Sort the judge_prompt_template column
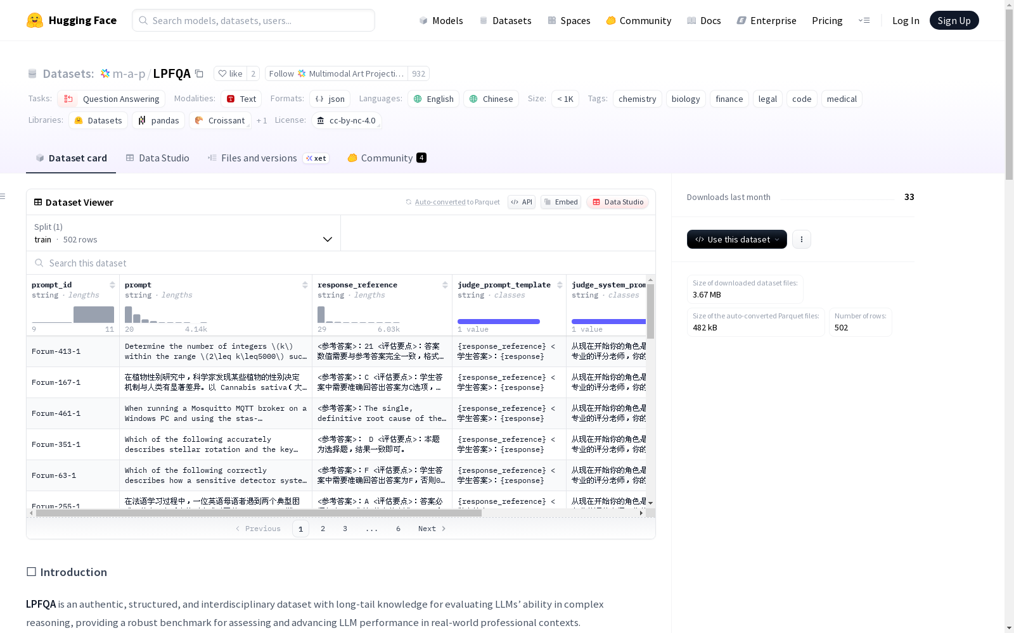Image resolution: width=1014 pixels, height=633 pixels. 560,285
